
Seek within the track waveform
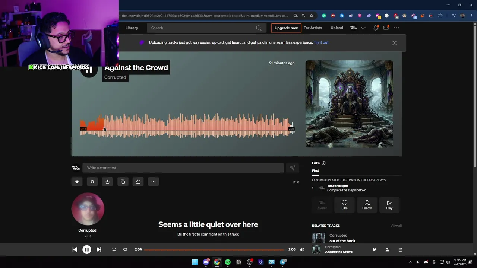point(187,125)
